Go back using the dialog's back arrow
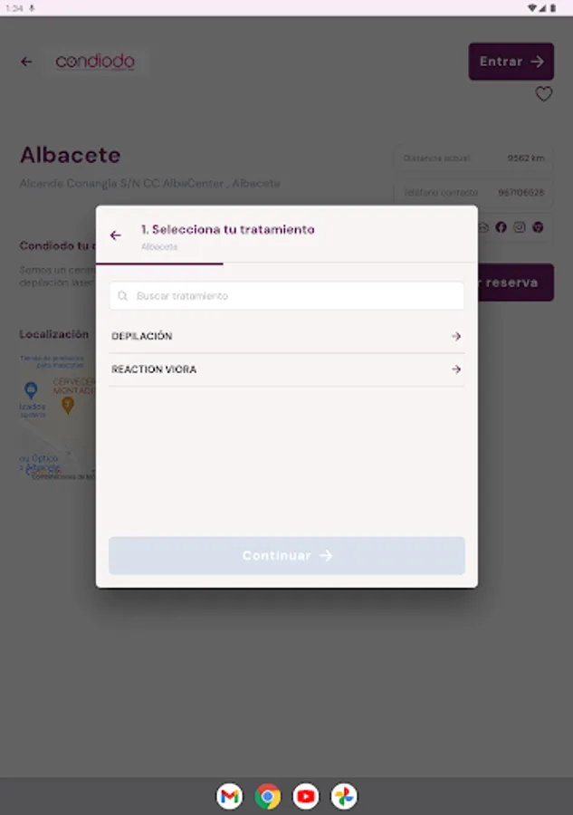 [x=115, y=235]
